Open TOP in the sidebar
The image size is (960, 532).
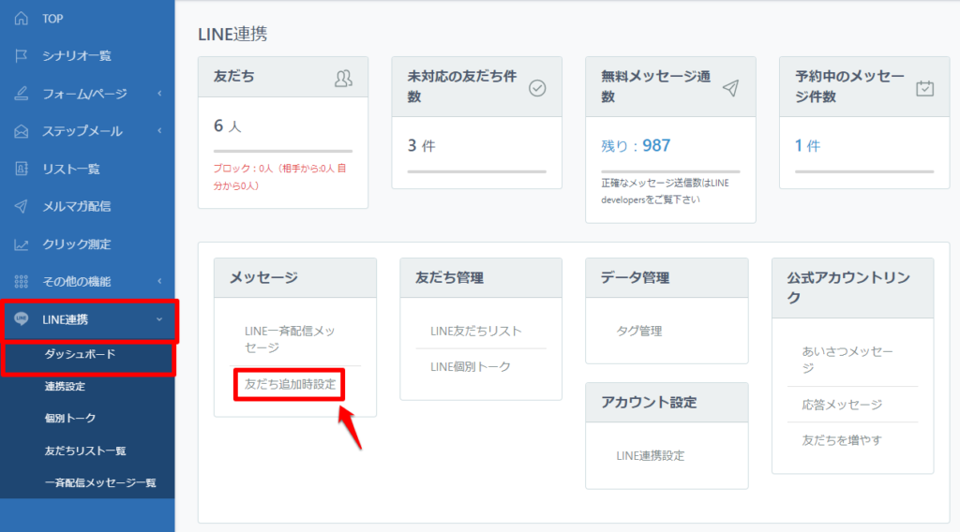(52, 19)
